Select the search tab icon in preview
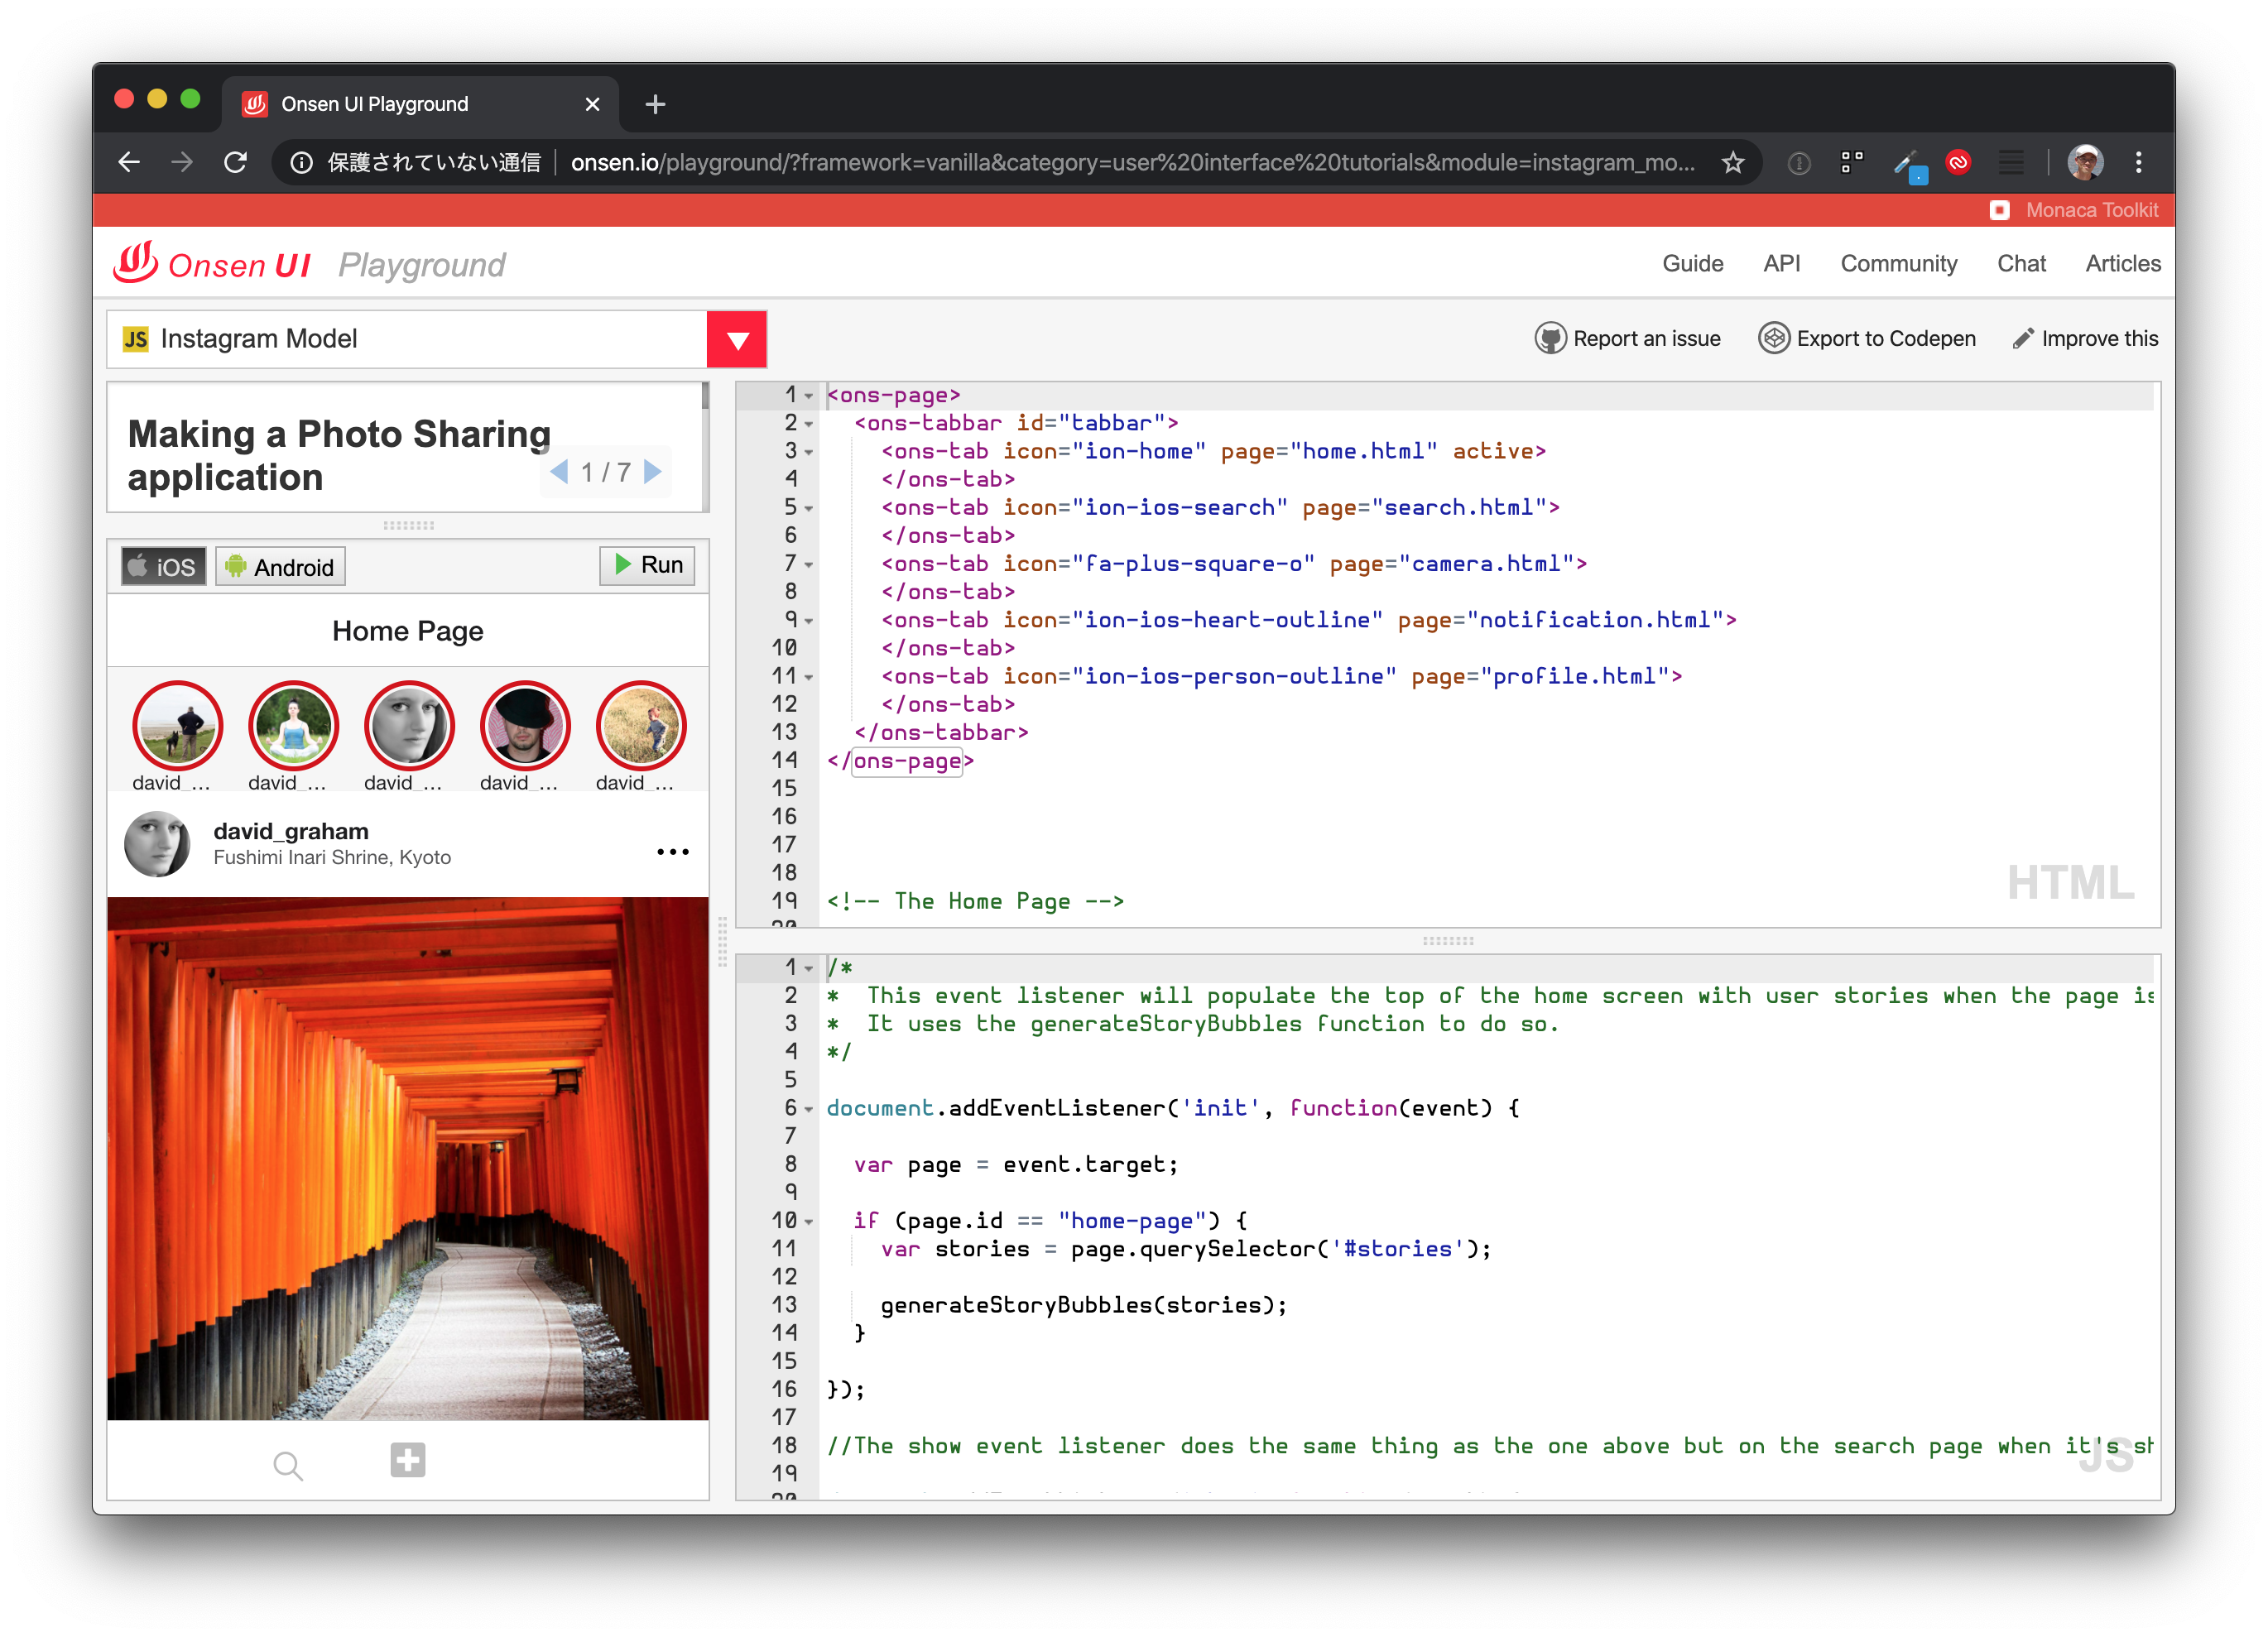The image size is (2268, 1637). tap(288, 1465)
